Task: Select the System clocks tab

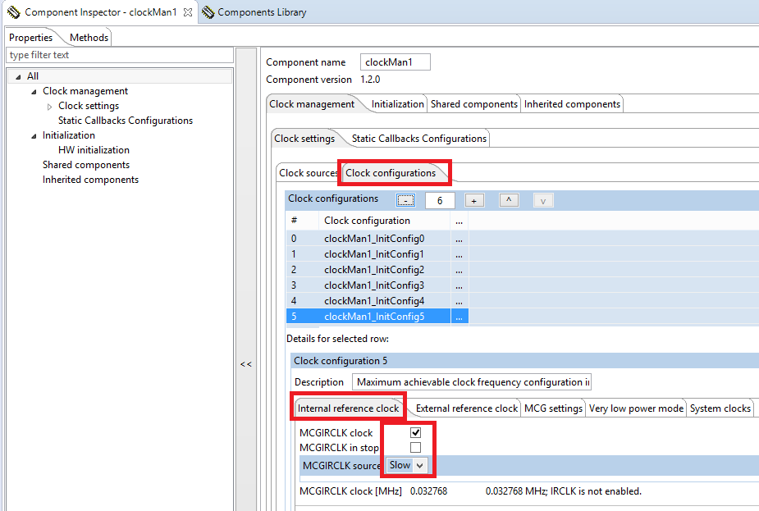Action: coord(720,408)
